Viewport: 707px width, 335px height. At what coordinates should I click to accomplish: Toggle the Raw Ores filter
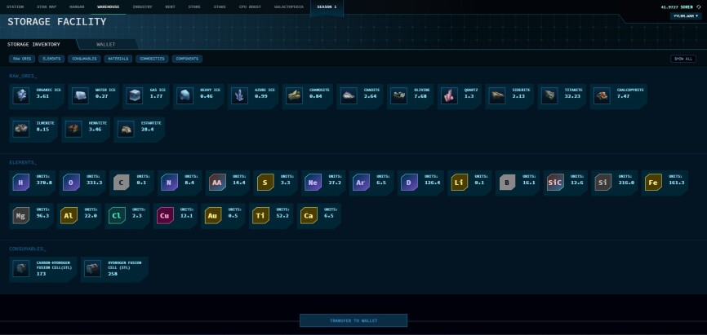tap(22, 59)
